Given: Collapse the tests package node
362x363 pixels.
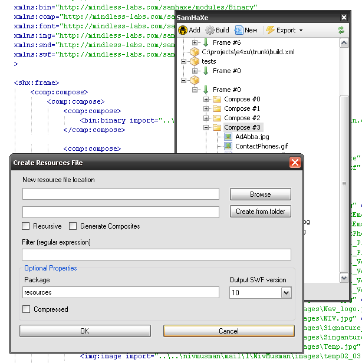Looking at the screenshot, I should 183,61.
